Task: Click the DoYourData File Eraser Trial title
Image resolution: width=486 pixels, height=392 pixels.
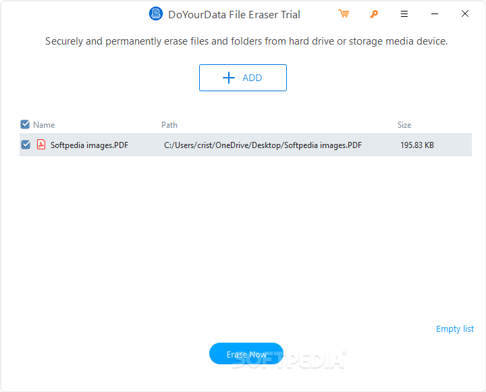Action: click(x=234, y=15)
